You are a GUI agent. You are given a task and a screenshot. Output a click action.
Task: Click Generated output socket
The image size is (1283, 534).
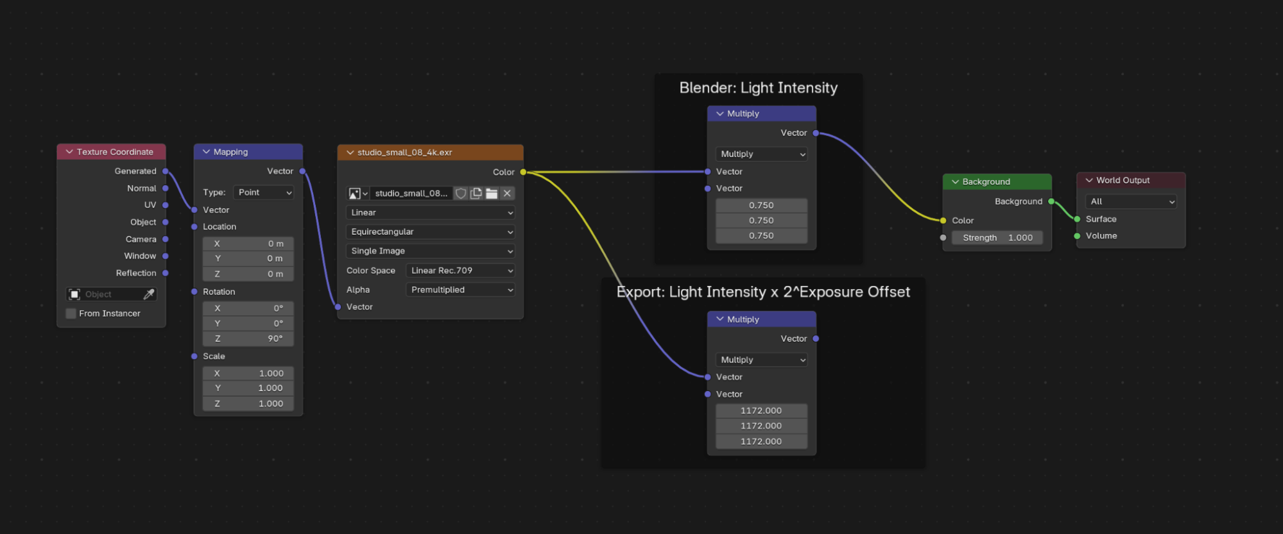tap(165, 171)
